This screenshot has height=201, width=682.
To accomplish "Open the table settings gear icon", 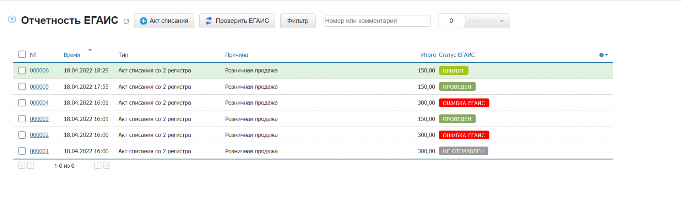I will pos(603,55).
